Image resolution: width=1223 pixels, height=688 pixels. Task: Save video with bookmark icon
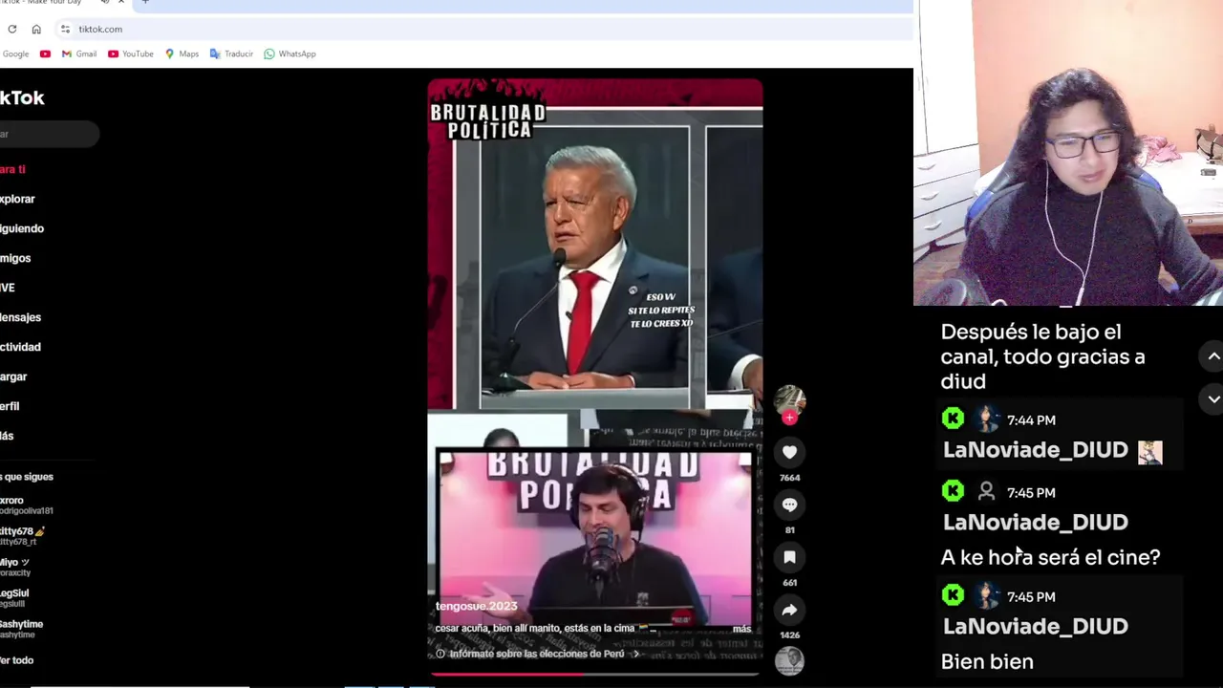point(789,557)
